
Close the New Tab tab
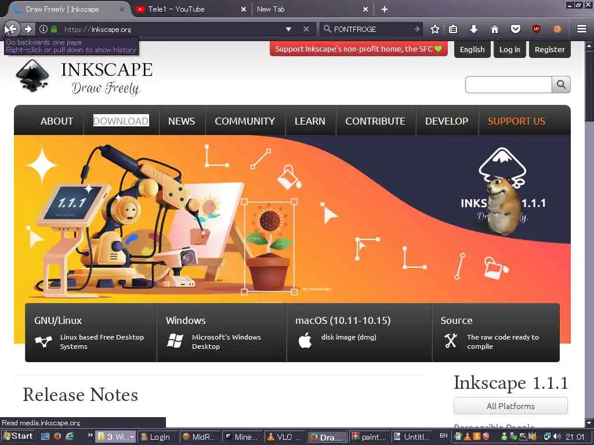coord(365,9)
